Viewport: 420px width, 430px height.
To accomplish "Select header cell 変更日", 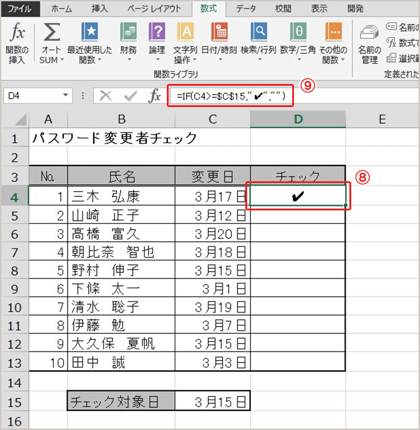I will pyautogui.click(x=213, y=176).
